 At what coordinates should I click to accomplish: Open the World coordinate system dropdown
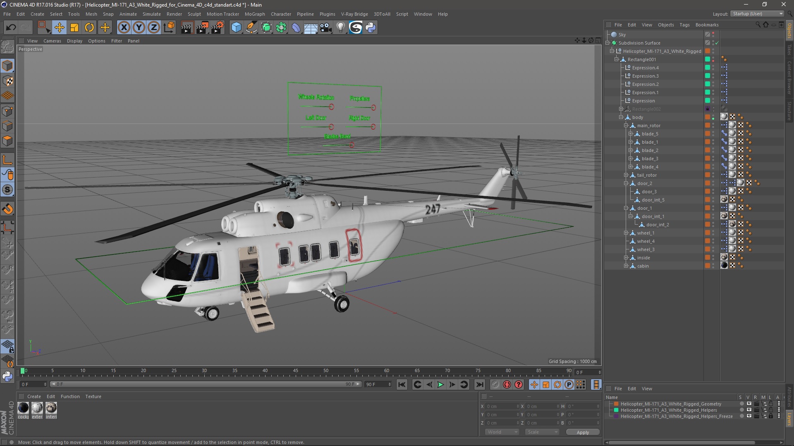[502, 432]
